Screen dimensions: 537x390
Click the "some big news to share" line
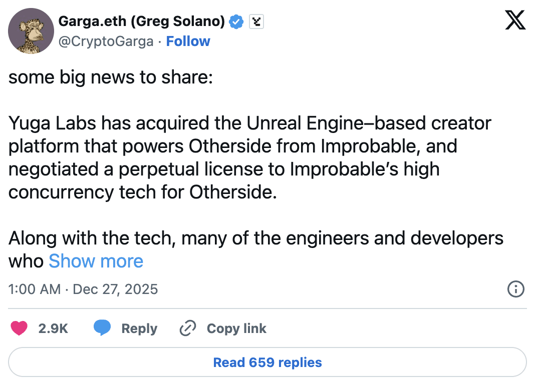coord(111,78)
